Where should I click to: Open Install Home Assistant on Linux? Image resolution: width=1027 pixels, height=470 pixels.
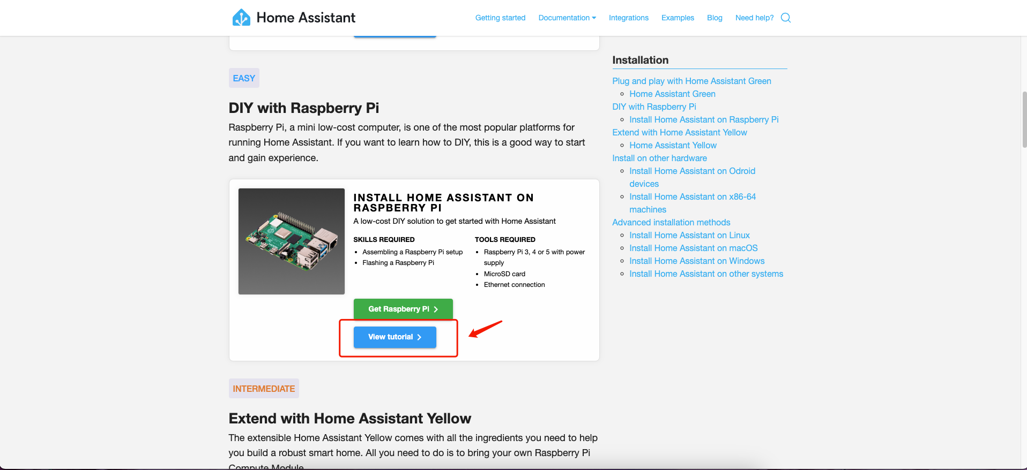(x=689, y=235)
